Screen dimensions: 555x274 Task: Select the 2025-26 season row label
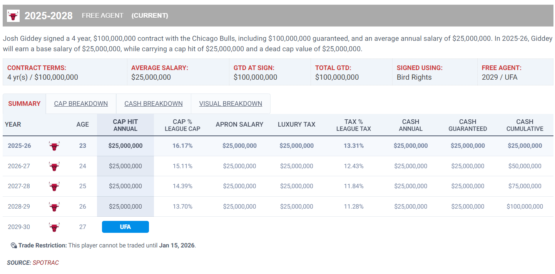click(x=18, y=146)
